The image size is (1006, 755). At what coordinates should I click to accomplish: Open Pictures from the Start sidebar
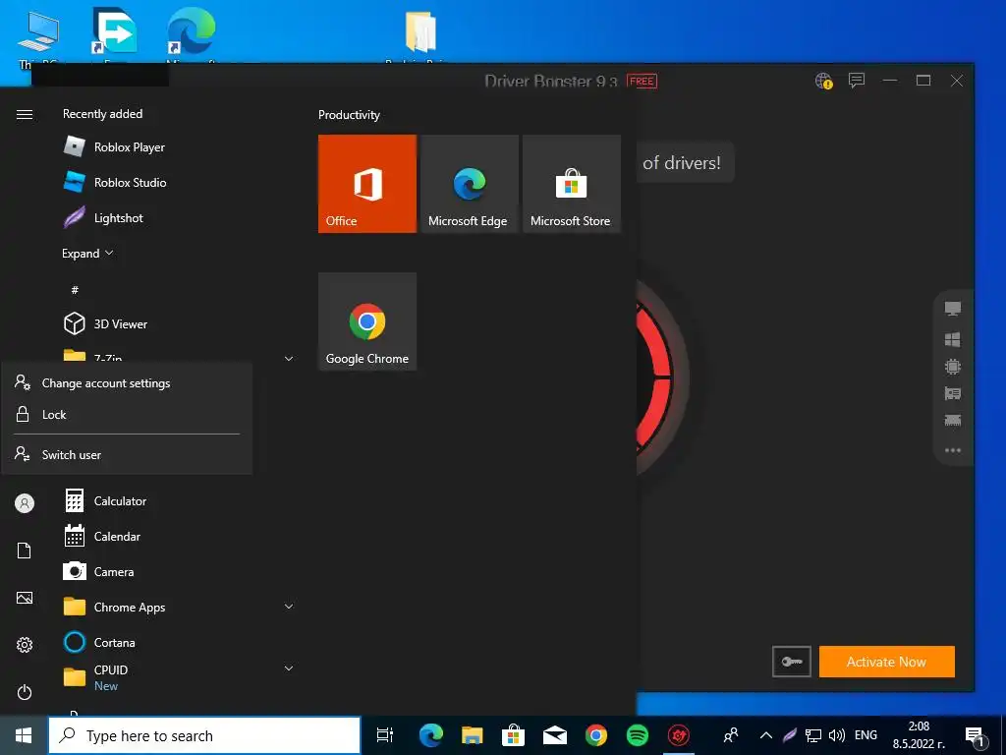25,598
